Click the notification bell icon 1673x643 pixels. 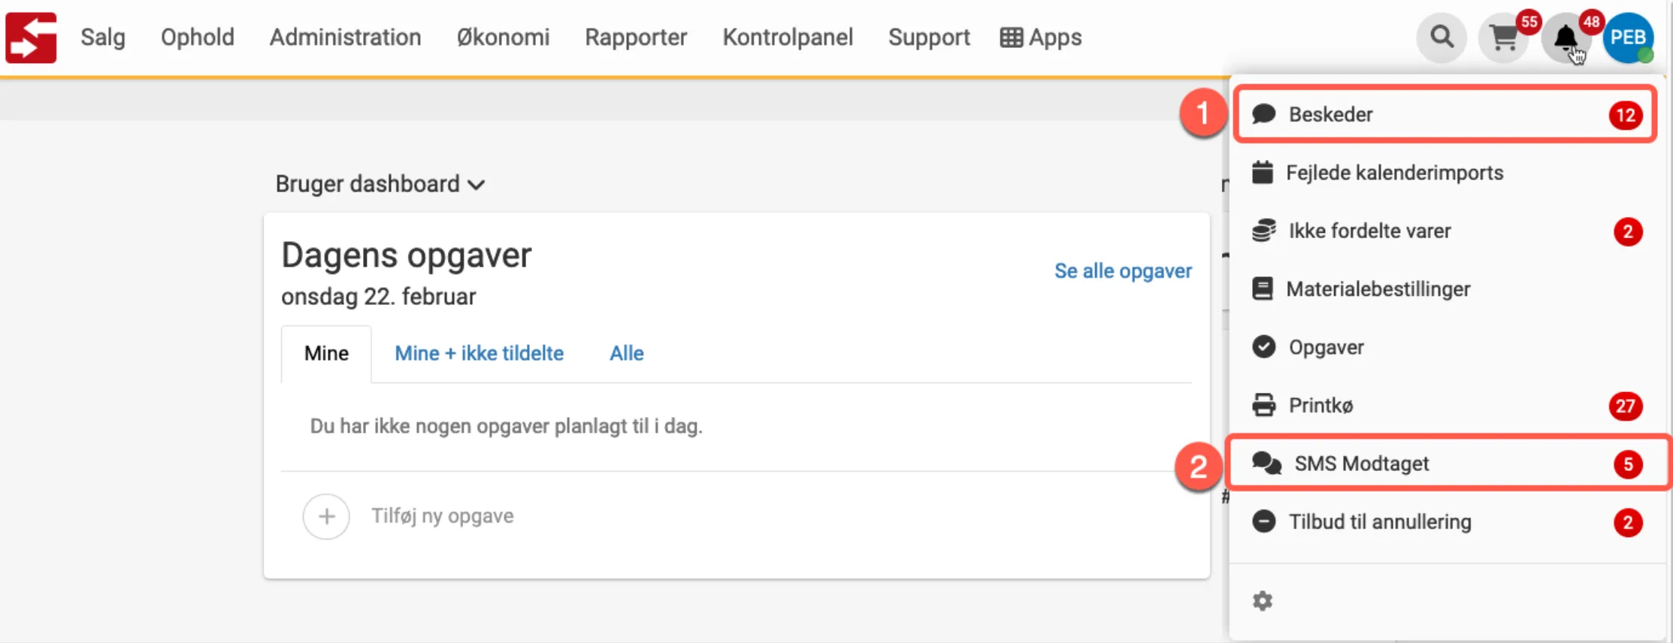tap(1566, 38)
